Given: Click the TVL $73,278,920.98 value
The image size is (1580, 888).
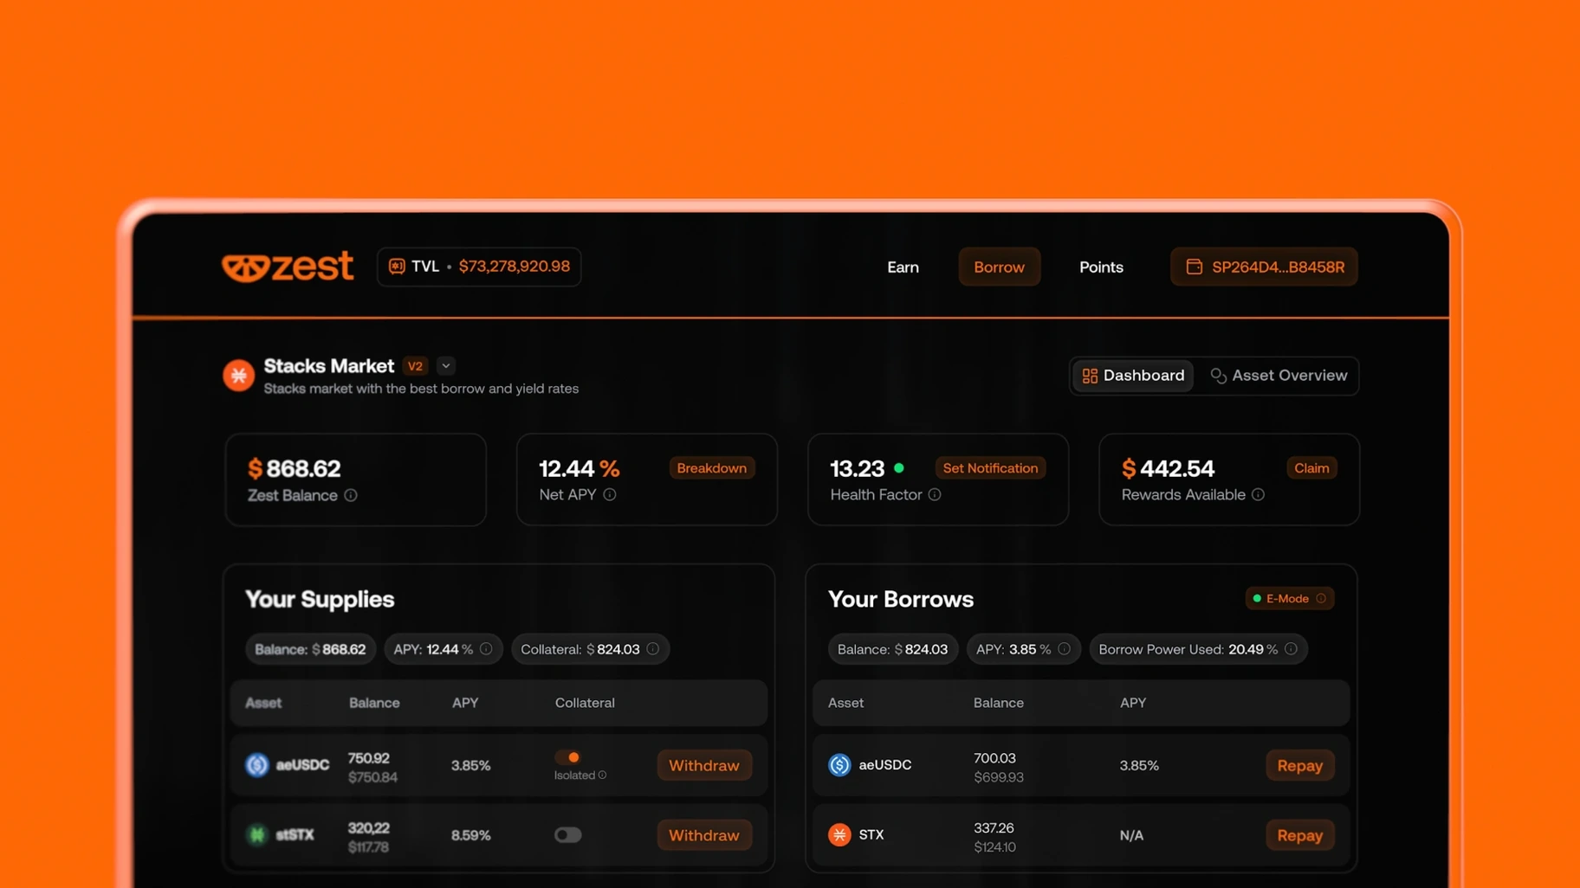Looking at the screenshot, I should (x=515, y=267).
